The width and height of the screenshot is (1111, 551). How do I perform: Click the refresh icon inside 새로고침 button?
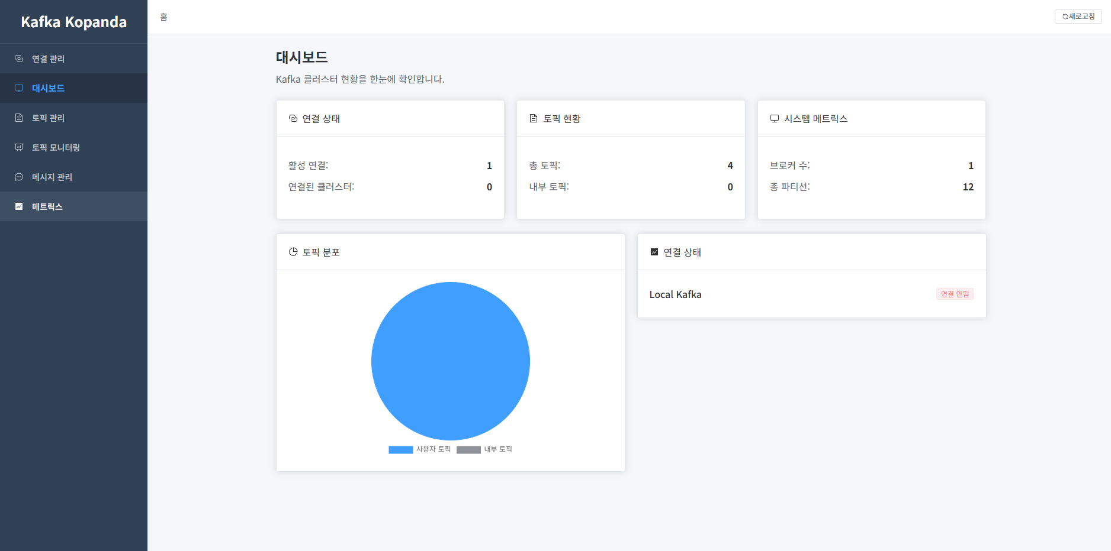point(1063,16)
